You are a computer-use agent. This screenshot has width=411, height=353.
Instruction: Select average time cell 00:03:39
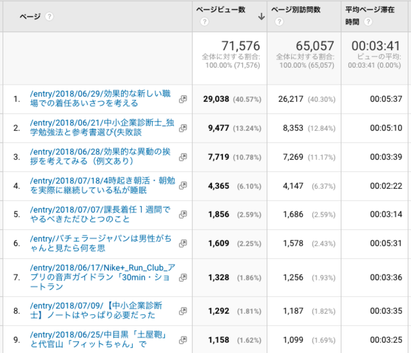tap(386, 157)
